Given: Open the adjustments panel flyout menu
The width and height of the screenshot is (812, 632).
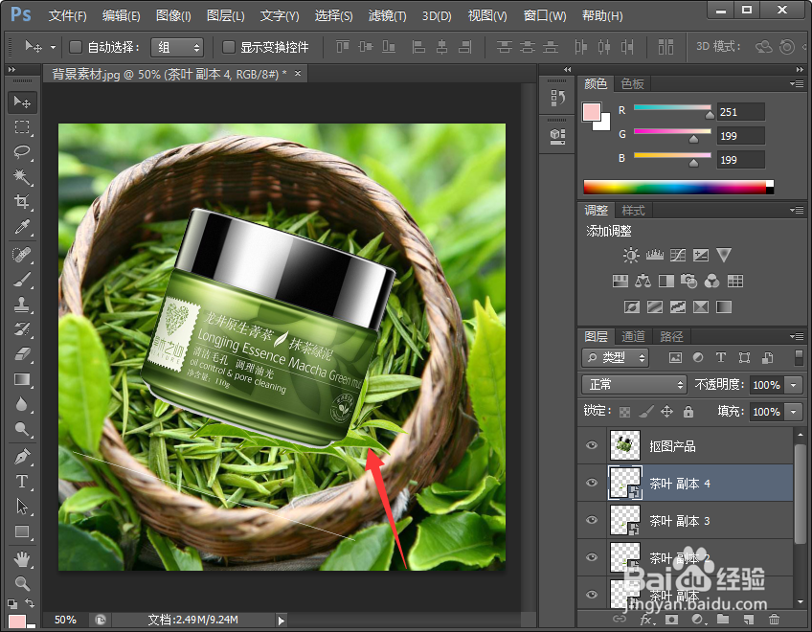Looking at the screenshot, I should (x=797, y=210).
